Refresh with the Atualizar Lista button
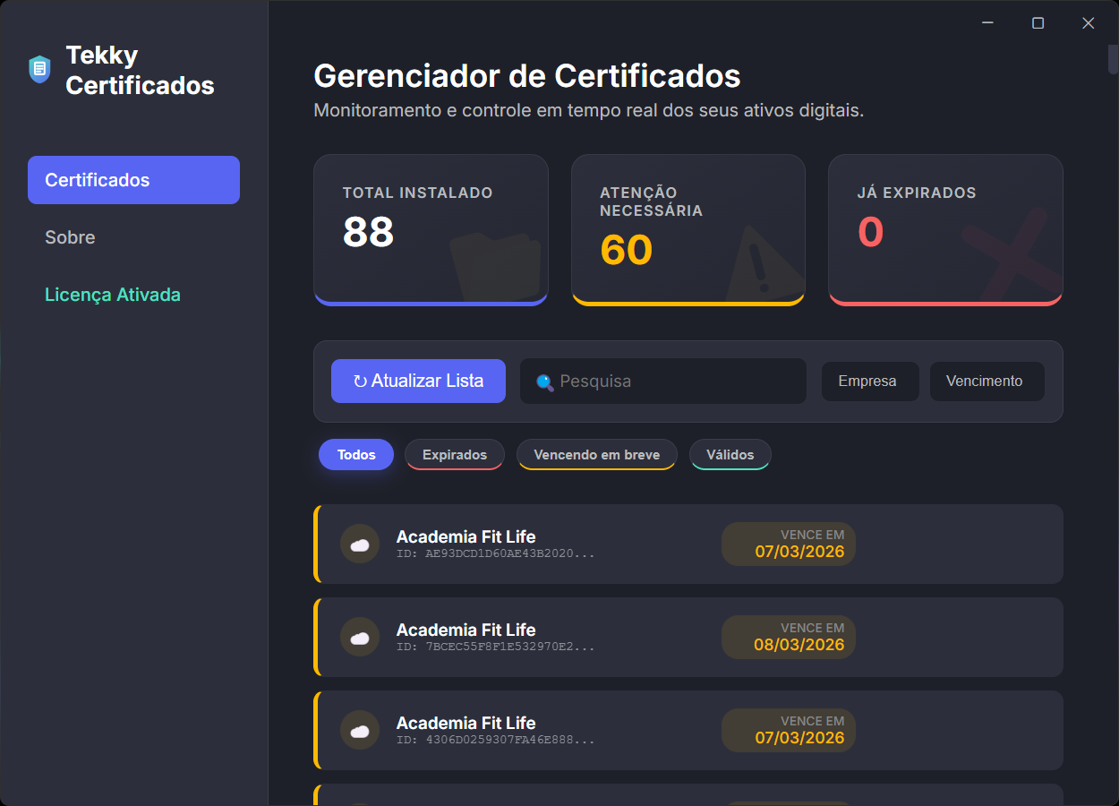Viewport: 1119px width, 806px height. pos(418,381)
